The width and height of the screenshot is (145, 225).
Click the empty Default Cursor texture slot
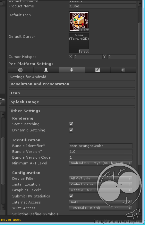click(x=79, y=42)
